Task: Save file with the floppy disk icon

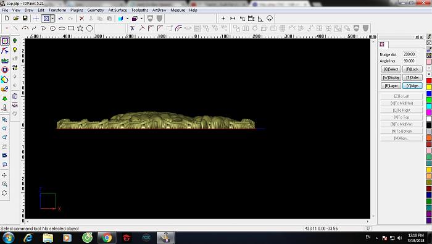Action: [x=25, y=19]
